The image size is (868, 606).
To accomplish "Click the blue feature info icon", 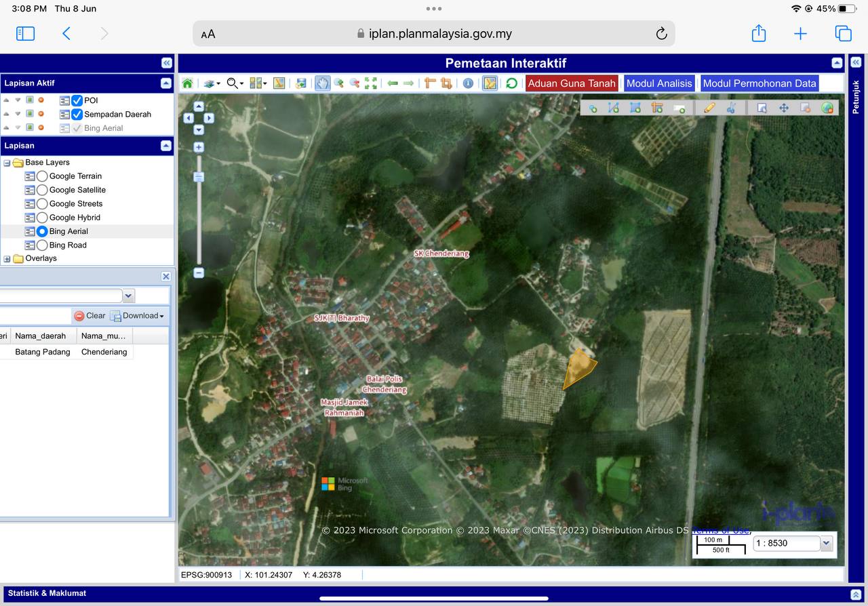I will pyautogui.click(x=468, y=83).
